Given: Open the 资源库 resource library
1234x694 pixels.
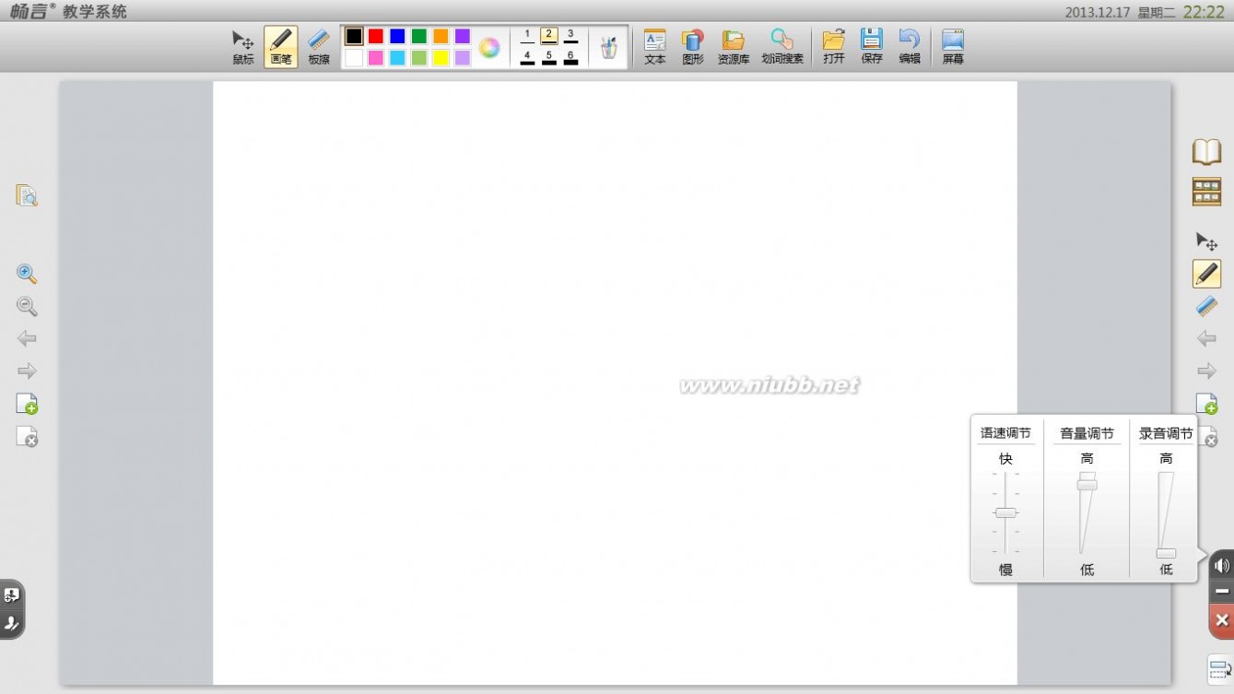Looking at the screenshot, I should click(x=734, y=47).
